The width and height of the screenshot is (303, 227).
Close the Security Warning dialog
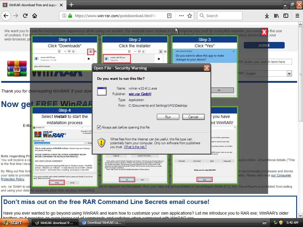point(207,68)
